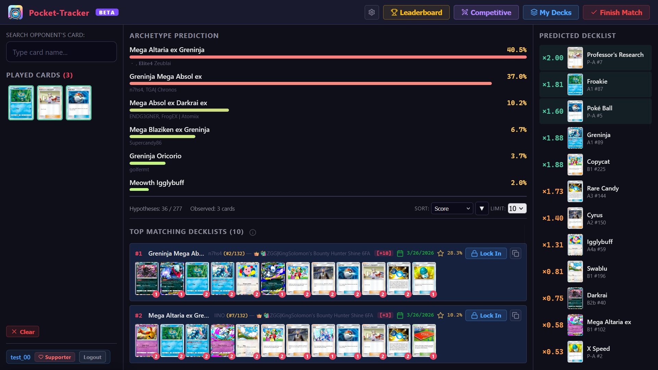Screen dimensions: 658x370
Task: Lock in the #1 Greninja Mega Absol decklist
Action: [486, 254]
